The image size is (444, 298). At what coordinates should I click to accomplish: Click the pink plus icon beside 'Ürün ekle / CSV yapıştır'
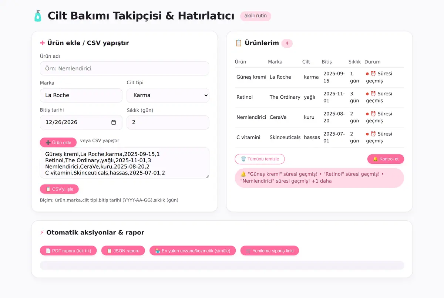42,43
